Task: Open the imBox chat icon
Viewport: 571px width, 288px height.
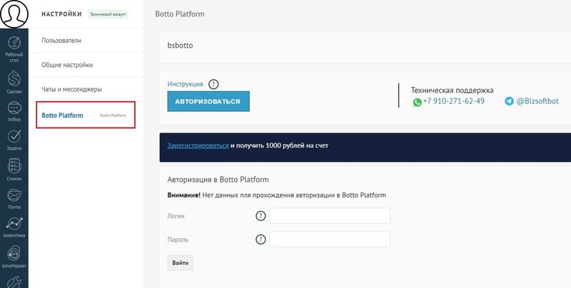Action: tap(14, 108)
